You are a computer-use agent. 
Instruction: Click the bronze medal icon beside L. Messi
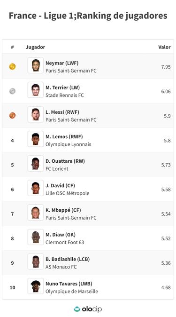[12, 116]
